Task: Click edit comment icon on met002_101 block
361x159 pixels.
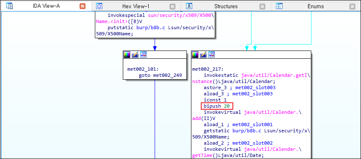Action: coord(135,55)
